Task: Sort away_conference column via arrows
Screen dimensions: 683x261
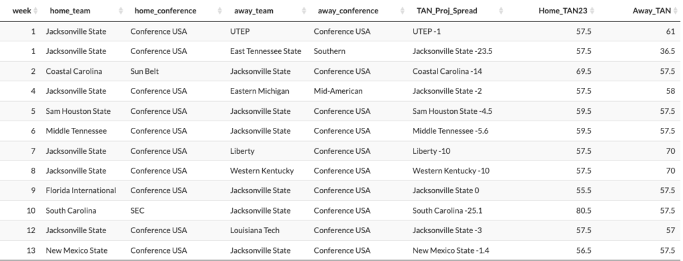Action: (402, 11)
